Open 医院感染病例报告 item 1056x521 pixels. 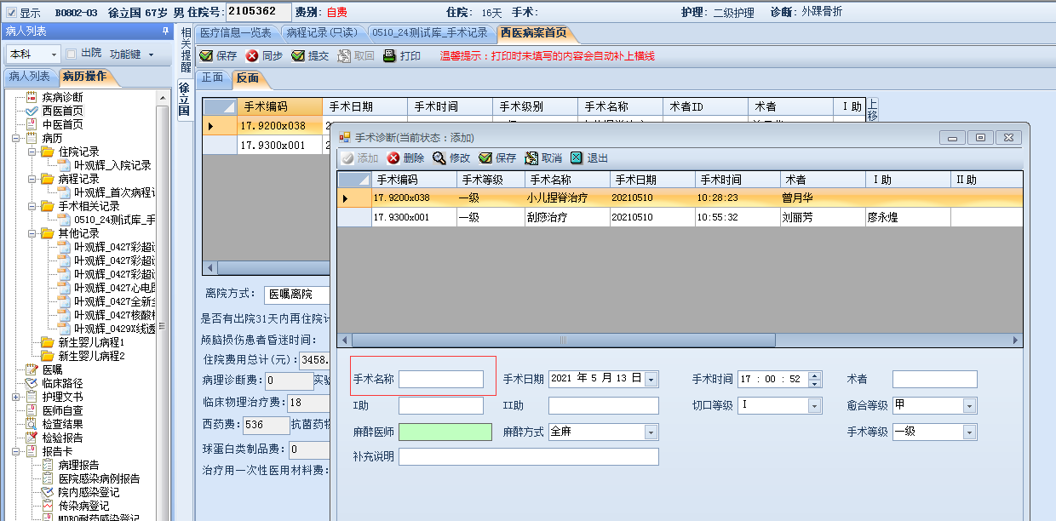coord(99,478)
